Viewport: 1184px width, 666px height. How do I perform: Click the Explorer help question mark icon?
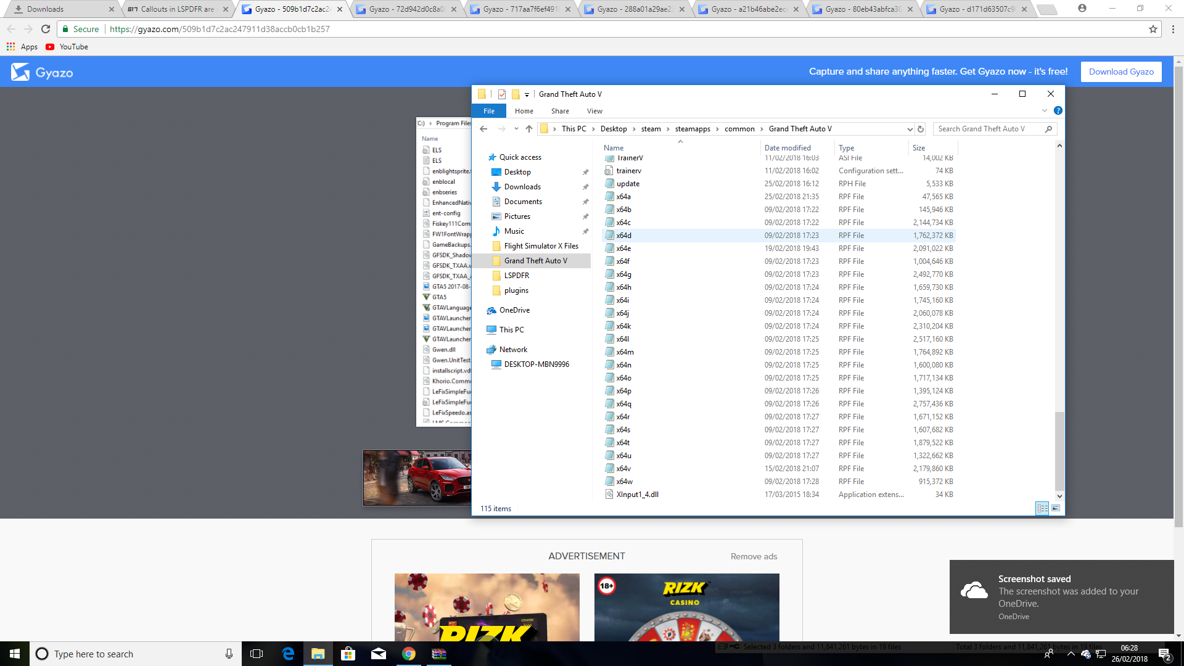(1058, 111)
